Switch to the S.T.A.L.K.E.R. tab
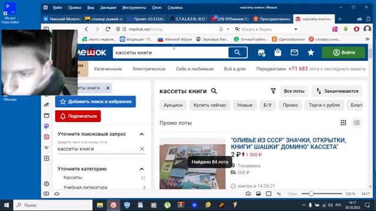This screenshot has width=376, height=211. pos(188,19)
